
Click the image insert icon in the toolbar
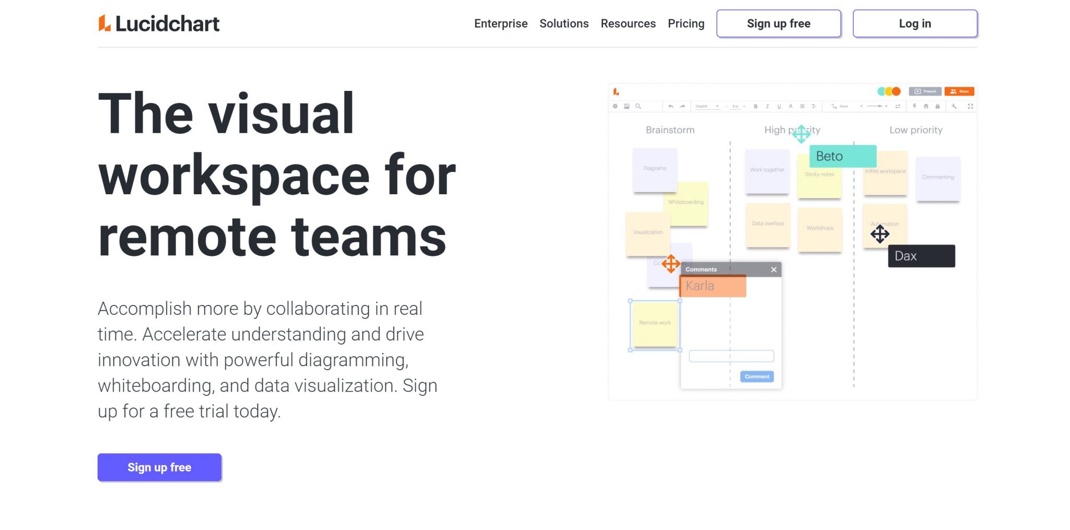(626, 106)
